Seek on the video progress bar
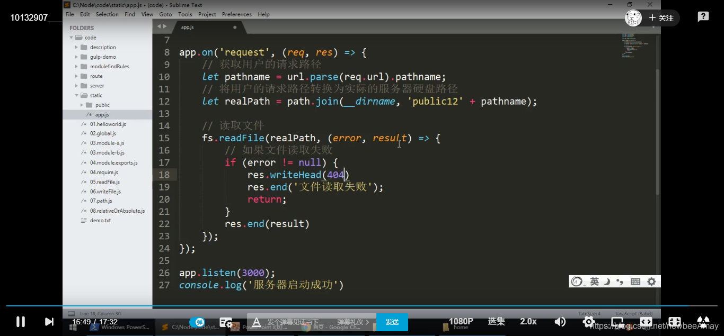 [362, 306]
